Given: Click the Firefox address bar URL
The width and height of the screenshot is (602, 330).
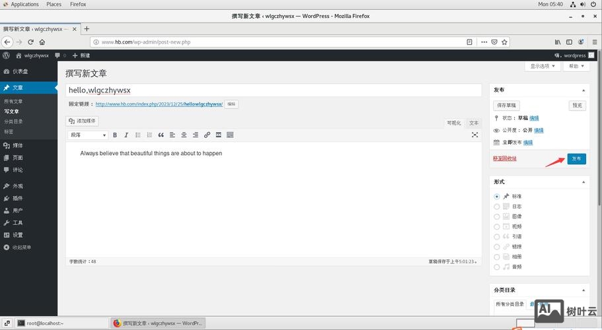Looking at the screenshot, I should coord(146,42).
